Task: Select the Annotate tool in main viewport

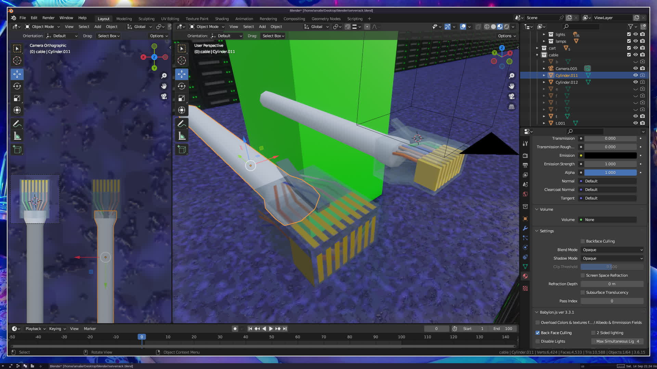Action: [x=182, y=123]
